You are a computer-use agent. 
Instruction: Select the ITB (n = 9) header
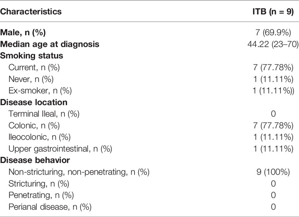pyautogui.click(x=273, y=12)
